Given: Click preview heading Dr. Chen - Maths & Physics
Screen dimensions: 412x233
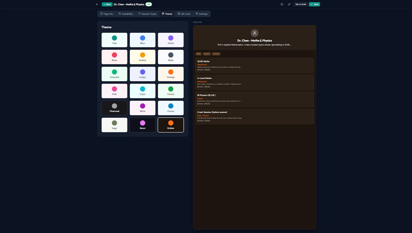Looking at the screenshot, I should 254,41.
